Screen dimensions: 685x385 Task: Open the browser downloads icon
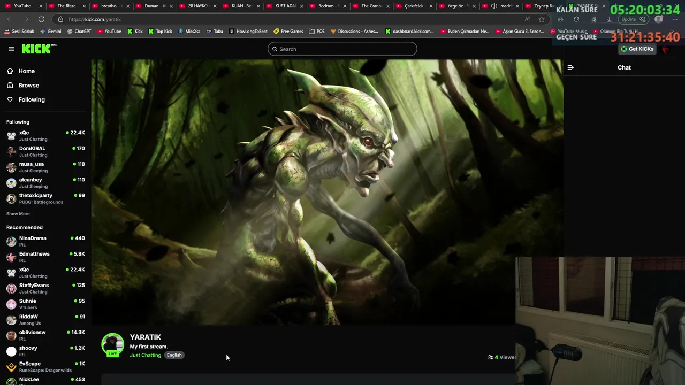[x=609, y=19]
